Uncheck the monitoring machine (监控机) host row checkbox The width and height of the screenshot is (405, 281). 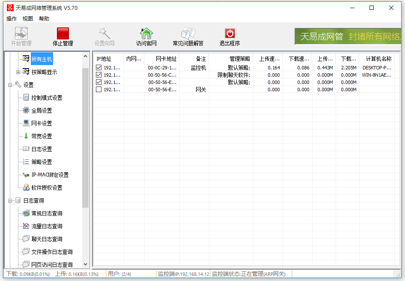(x=99, y=68)
